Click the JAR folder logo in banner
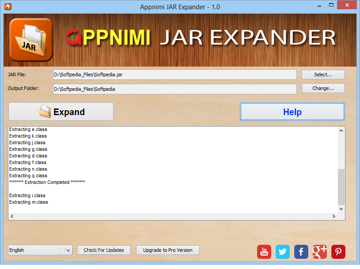This screenshot has width=360, height=269. click(31, 40)
